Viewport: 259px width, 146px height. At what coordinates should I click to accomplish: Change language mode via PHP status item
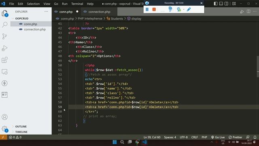204,137
